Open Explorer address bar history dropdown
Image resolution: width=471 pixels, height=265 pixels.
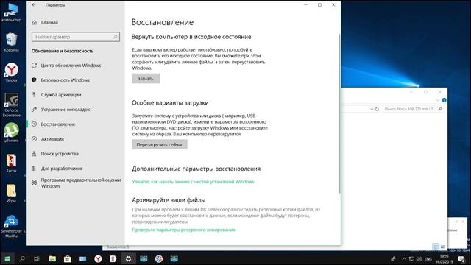tap(372, 109)
